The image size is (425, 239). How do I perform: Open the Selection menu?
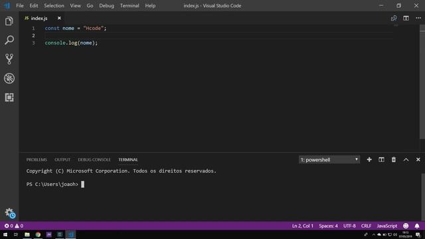[x=54, y=6]
